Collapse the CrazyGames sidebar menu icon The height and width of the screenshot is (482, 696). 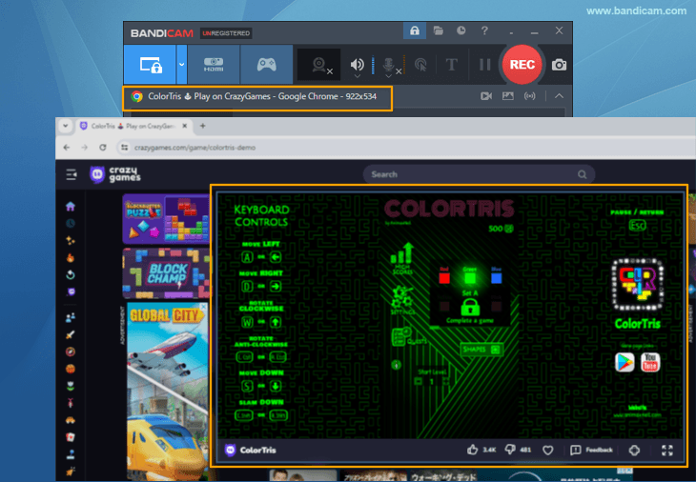[x=71, y=174]
